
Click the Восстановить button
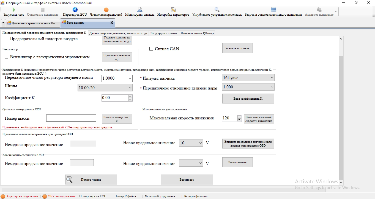(x=237, y=162)
